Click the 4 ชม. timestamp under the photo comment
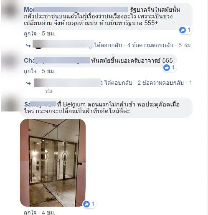The height and width of the screenshot is (215, 208). 48,212
